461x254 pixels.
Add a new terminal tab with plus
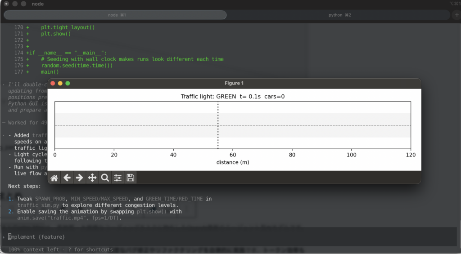point(457,15)
